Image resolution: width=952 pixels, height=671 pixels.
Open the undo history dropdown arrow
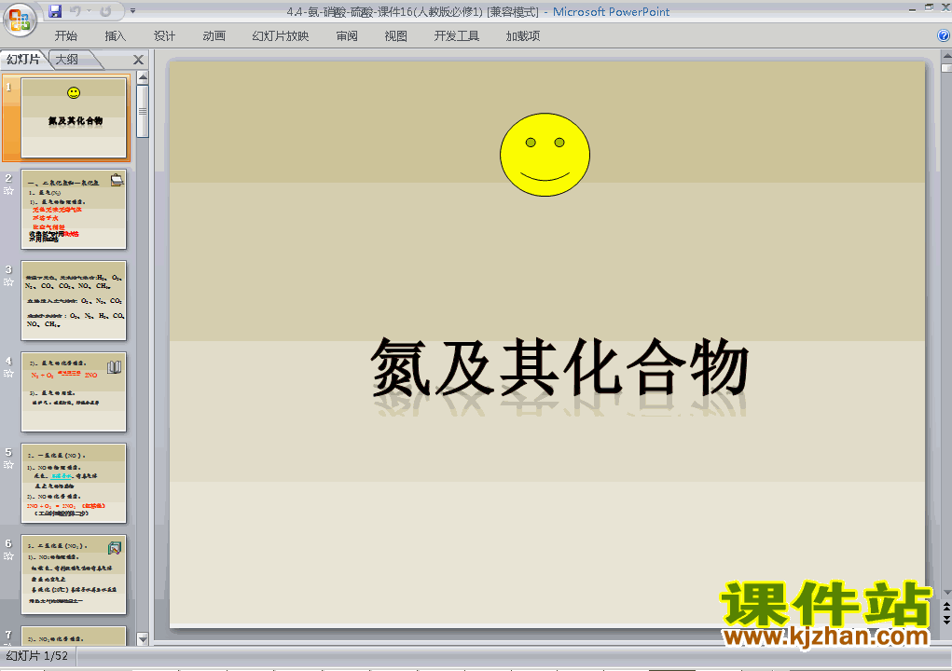point(89,11)
